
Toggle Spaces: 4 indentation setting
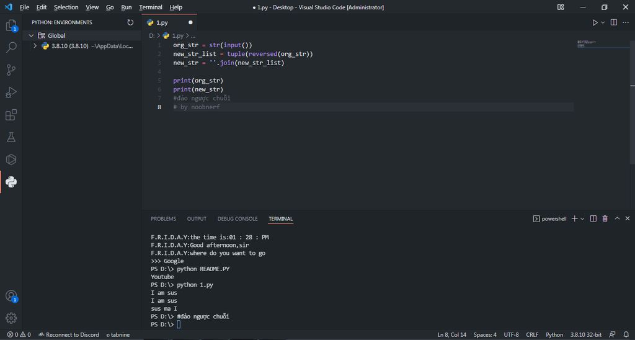pyautogui.click(x=485, y=335)
